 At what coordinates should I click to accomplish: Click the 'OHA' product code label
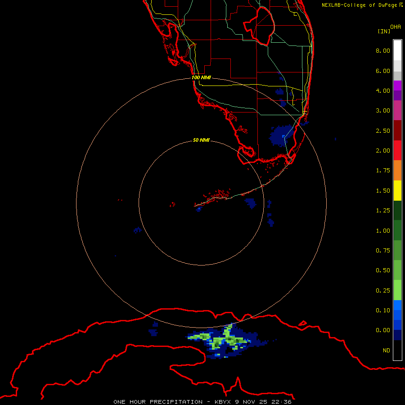[396, 27]
